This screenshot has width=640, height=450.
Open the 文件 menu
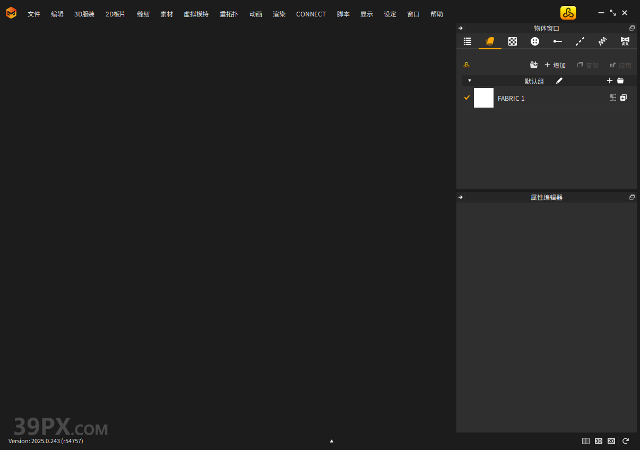click(x=34, y=14)
